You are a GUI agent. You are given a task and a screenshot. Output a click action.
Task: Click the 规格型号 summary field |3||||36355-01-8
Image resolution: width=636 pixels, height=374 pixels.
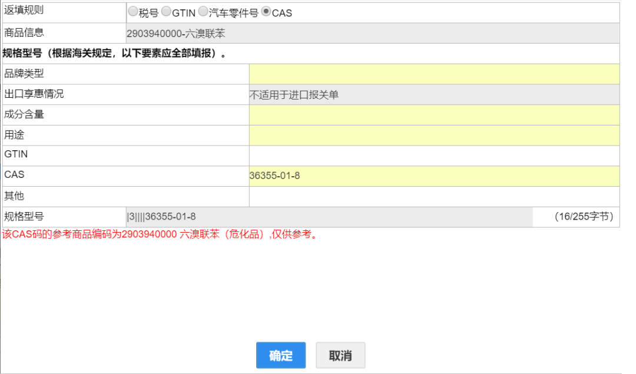[329, 217]
